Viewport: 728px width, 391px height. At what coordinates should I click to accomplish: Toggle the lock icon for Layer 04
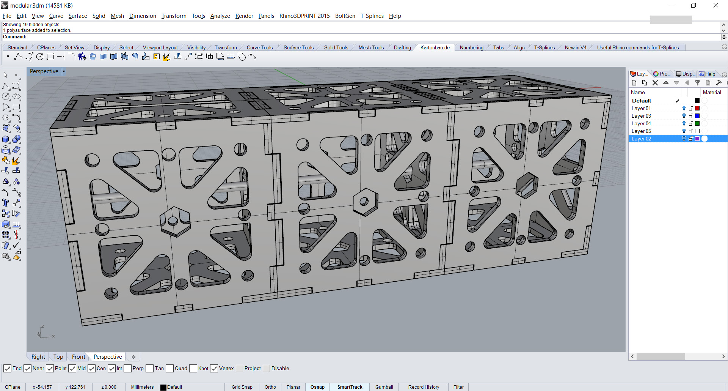(691, 123)
